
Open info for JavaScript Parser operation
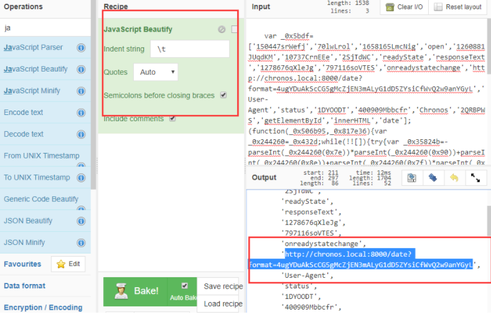pos(81,47)
